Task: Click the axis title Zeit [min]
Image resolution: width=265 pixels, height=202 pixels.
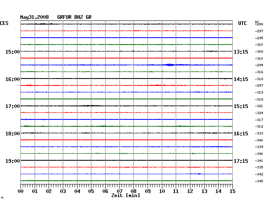Action: 126,195
